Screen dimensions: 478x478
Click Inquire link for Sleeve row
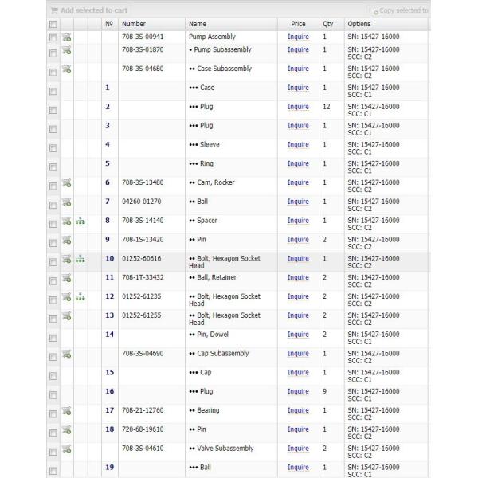[x=298, y=145]
